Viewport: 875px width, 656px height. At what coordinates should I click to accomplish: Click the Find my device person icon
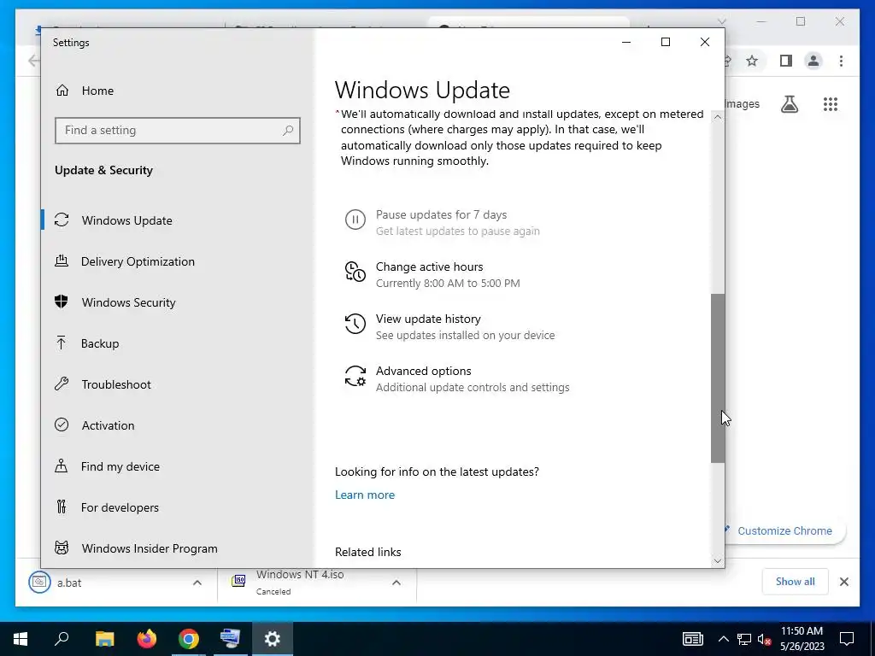[x=62, y=466]
